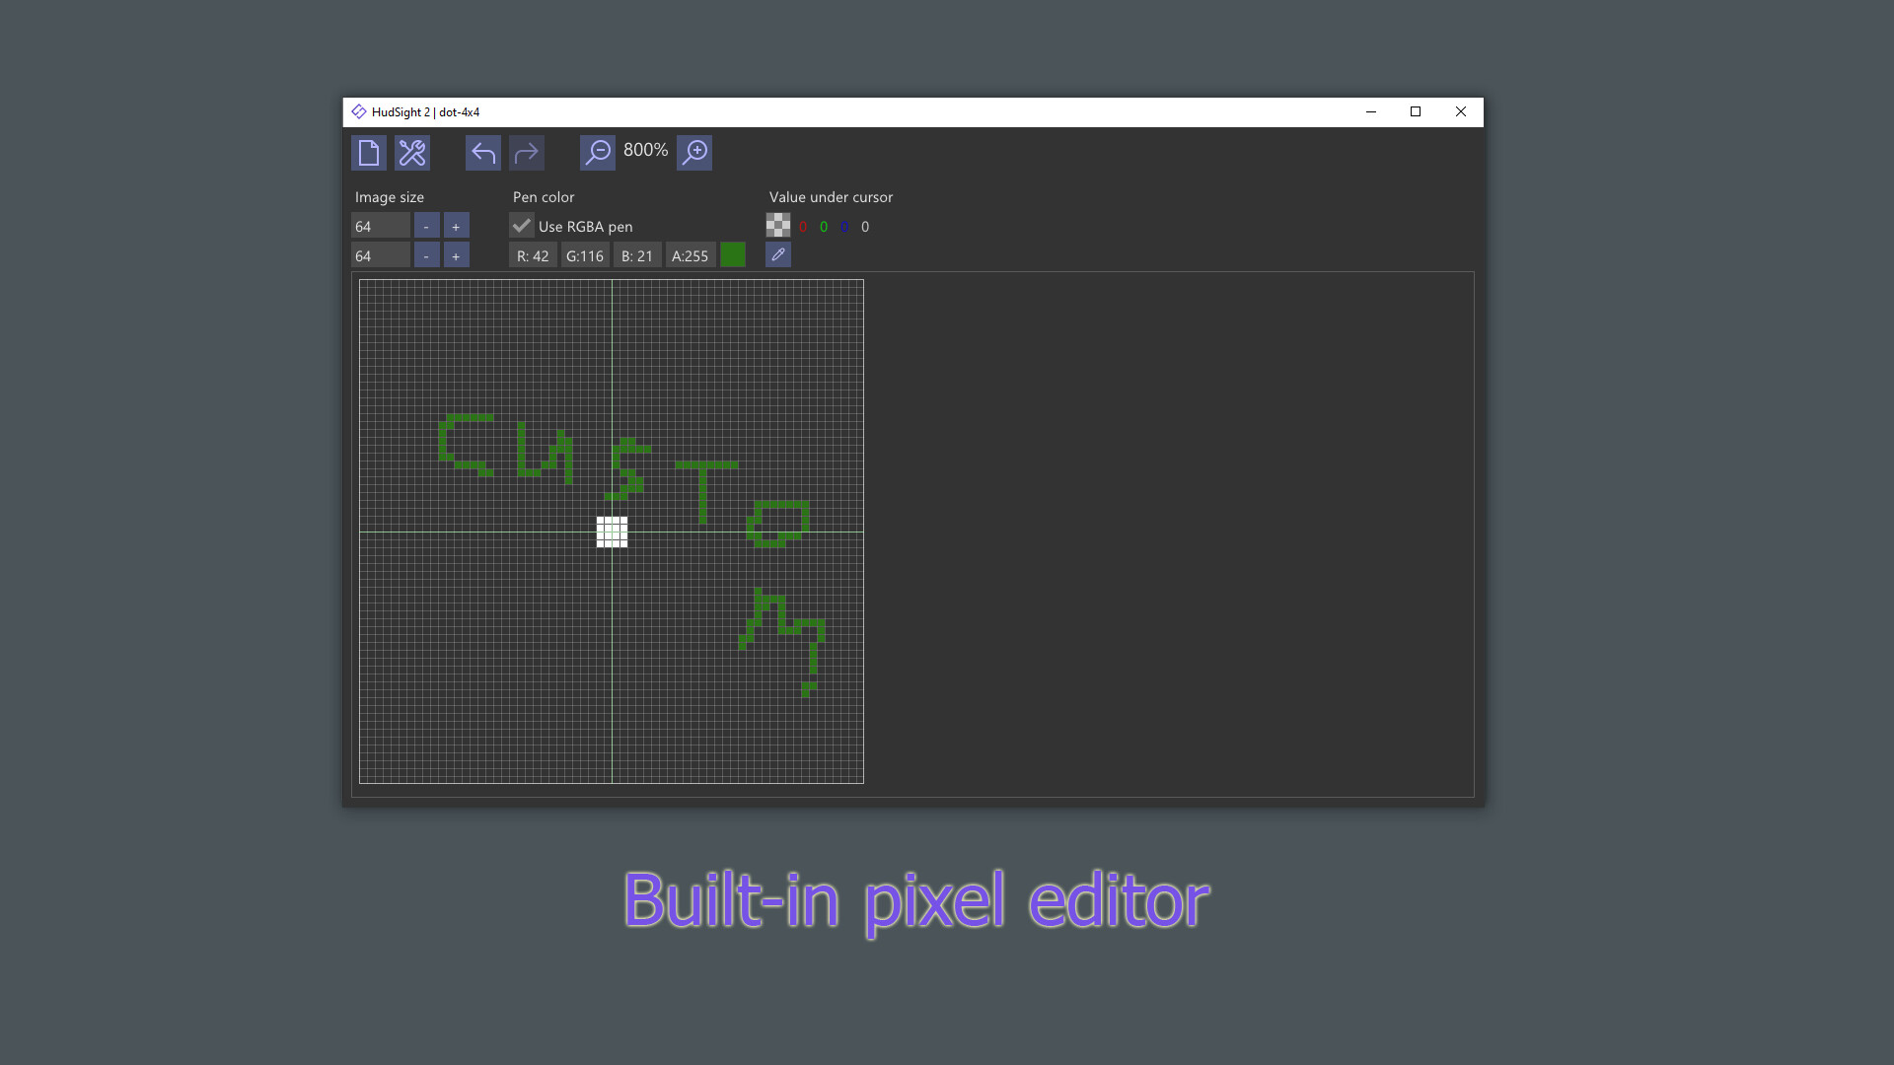Zoom out from 800%
1894x1065 pixels.
click(597, 153)
